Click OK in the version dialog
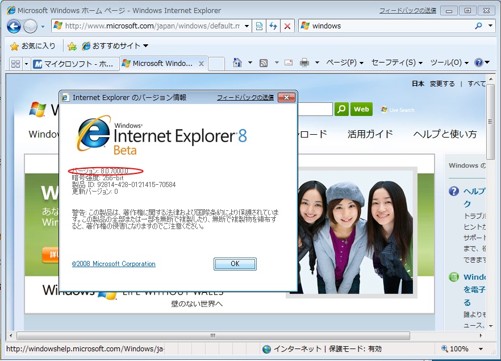The image size is (501, 361). pos(235,264)
